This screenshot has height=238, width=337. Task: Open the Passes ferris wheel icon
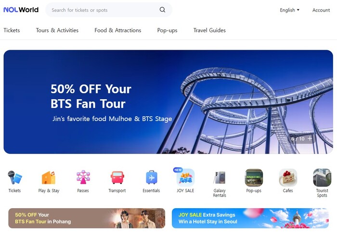coord(83,178)
